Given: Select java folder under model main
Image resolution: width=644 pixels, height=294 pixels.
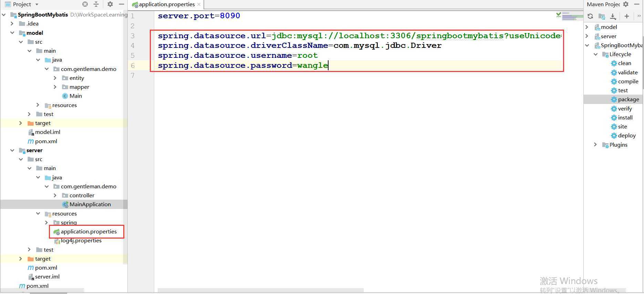Looking at the screenshot, I should (x=53, y=60).
